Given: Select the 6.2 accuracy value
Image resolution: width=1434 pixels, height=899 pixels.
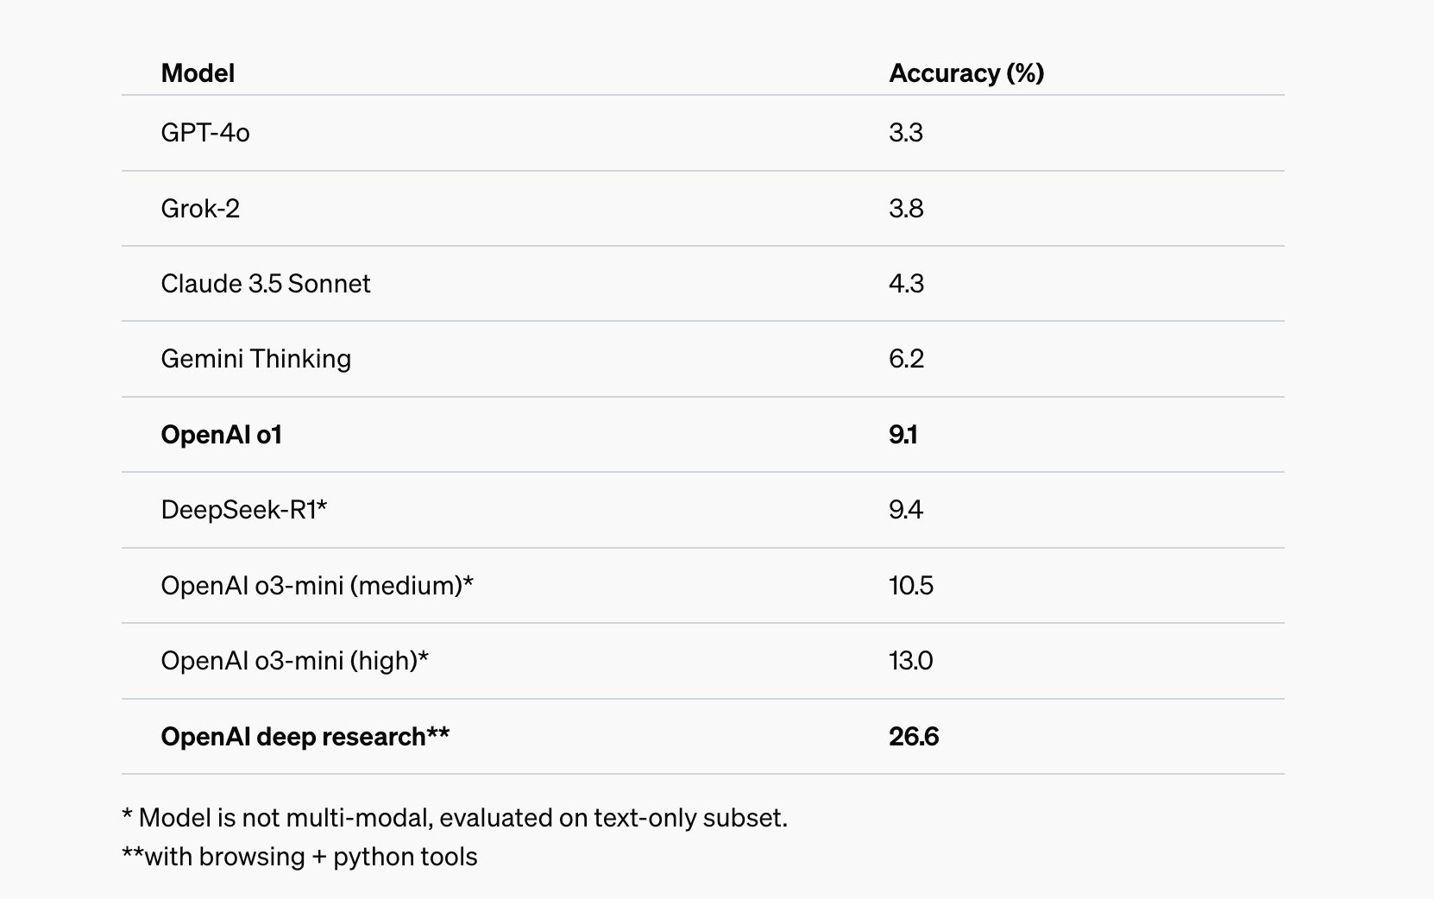Looking at the screenshot, I should pyautogui.click(x=907, y=359).
